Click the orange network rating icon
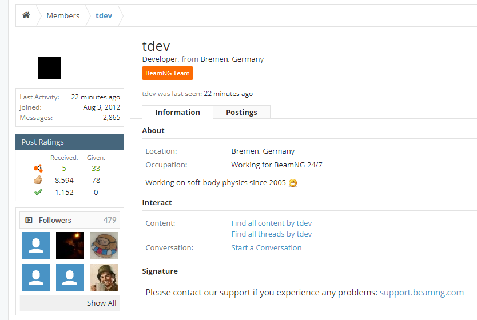477x320 pixels. 38,168
